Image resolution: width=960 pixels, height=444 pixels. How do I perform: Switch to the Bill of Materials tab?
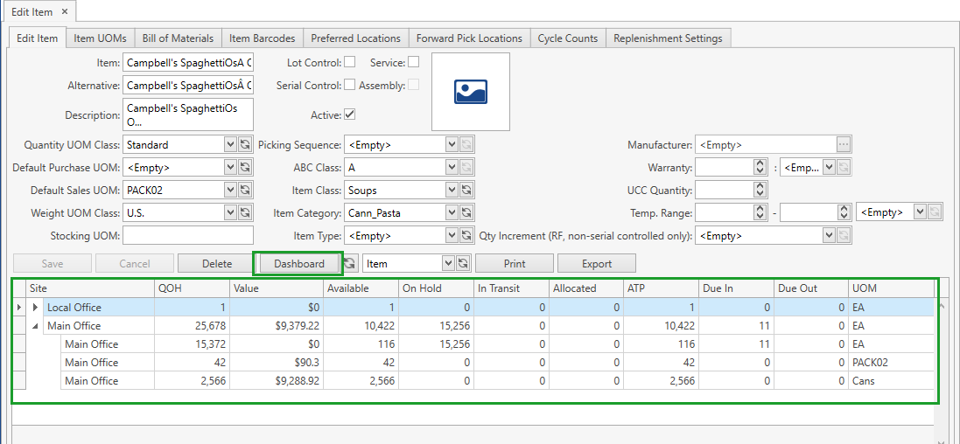(178, 38)
